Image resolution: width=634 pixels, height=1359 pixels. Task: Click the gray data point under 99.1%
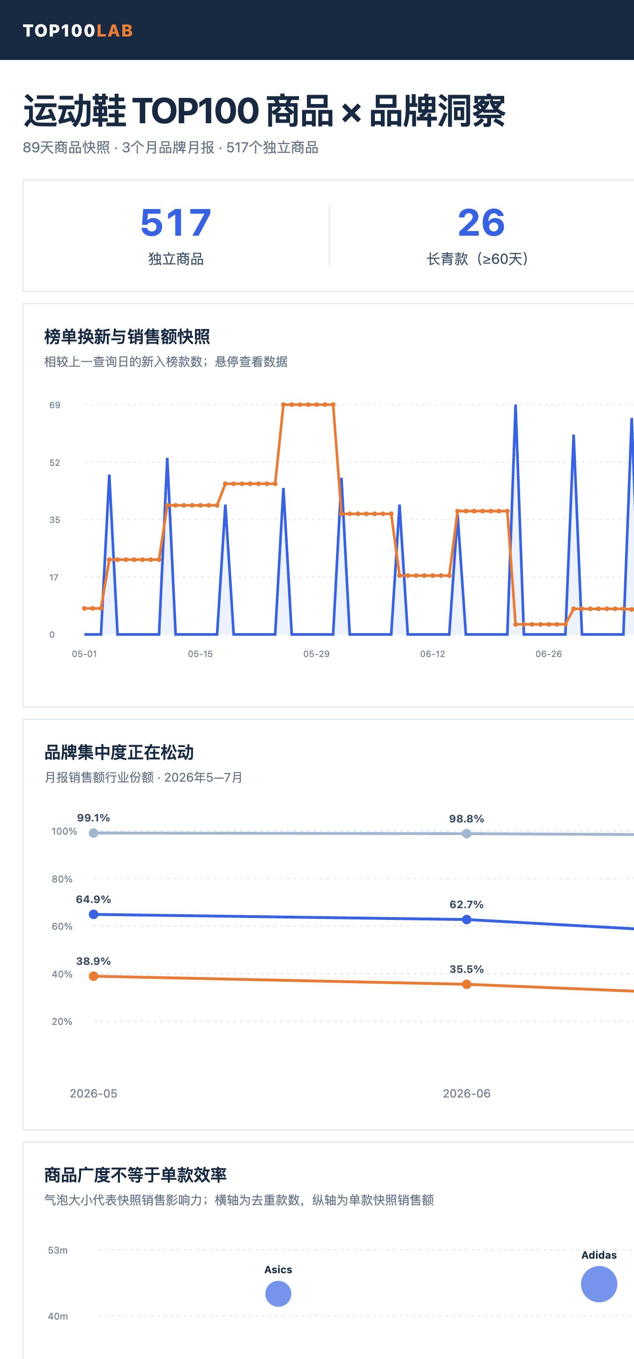(x=93, y=833)
